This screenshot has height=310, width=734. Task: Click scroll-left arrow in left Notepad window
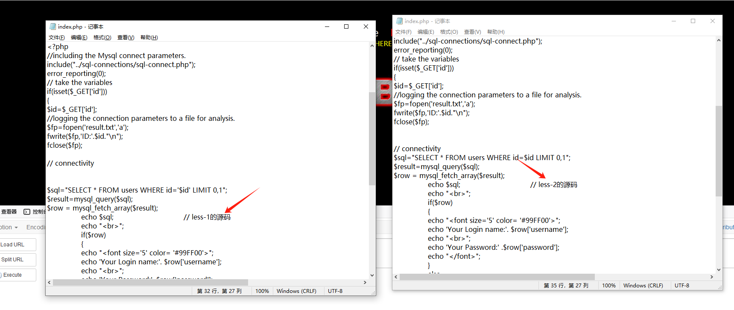(50, 283)
